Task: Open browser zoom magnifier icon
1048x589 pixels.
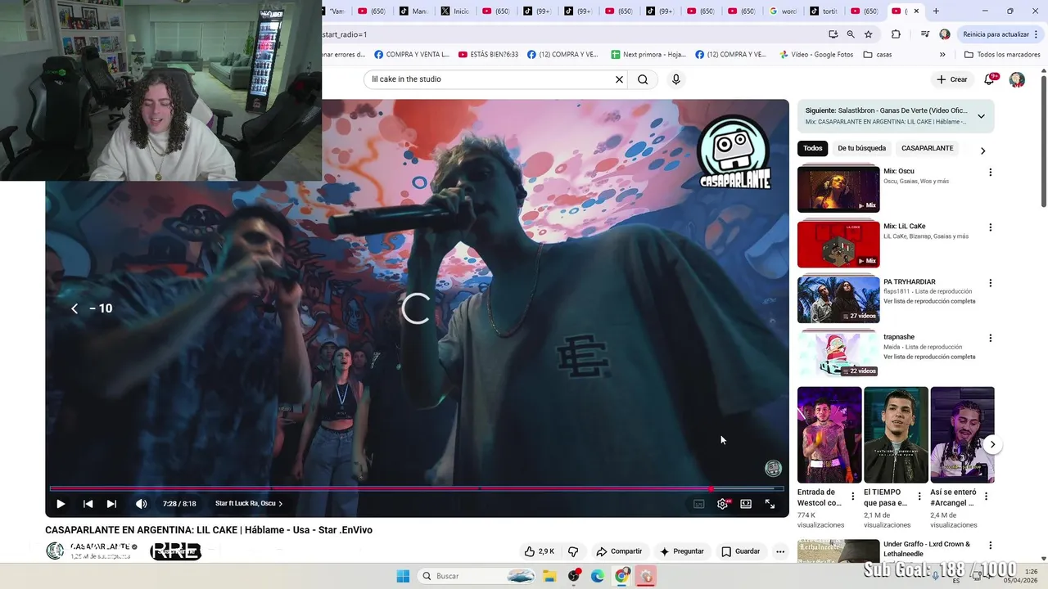Action: pyautogui.click(x=851, y=34)
